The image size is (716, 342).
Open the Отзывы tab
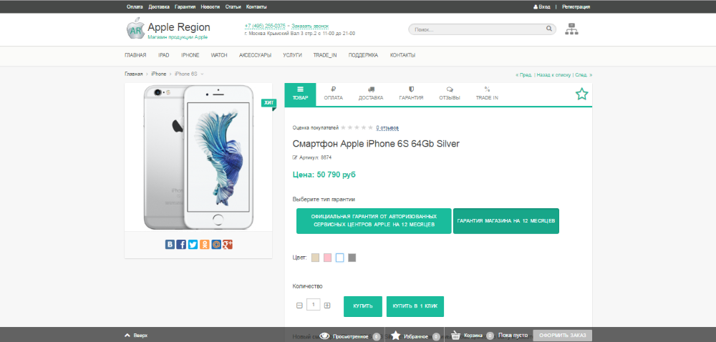click(x=449, y=94)
